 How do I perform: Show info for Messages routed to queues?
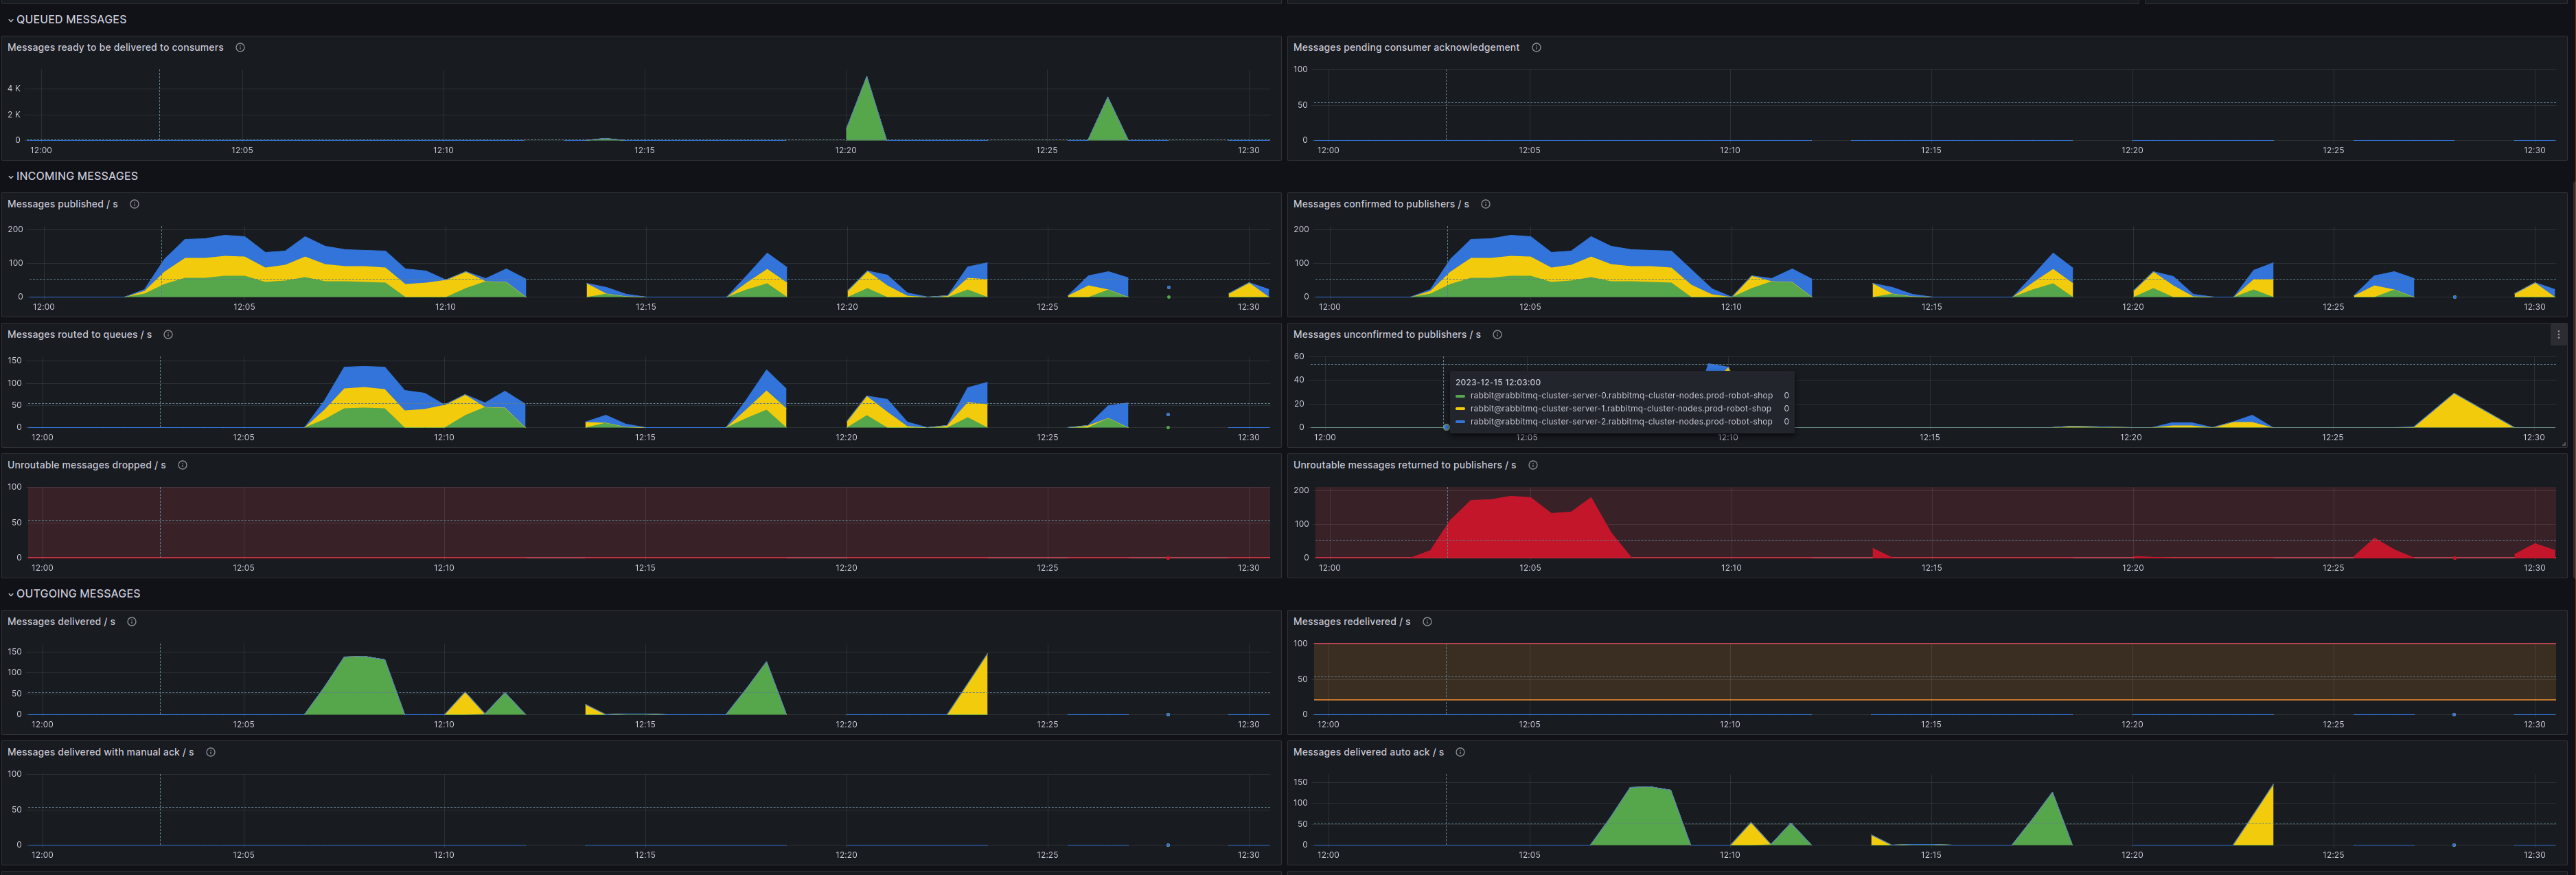tap(168, 335)
